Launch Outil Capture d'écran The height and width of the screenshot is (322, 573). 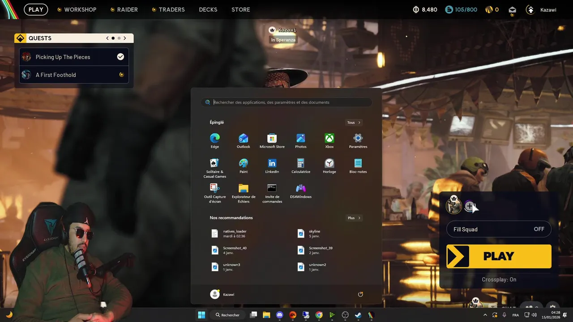(215, 193)
